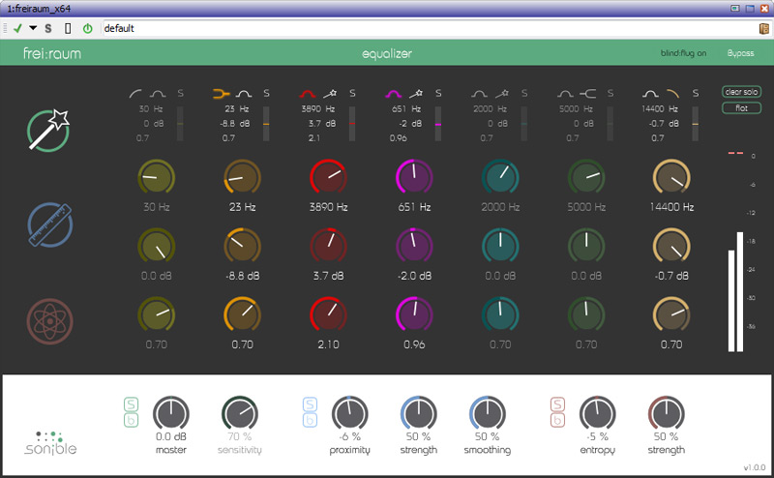
Task: Choose high-cut shape for 14400 Hz band
Action: click(672, 93)
